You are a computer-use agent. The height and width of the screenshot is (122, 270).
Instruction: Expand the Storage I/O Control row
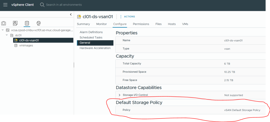(x=119, y=95)
